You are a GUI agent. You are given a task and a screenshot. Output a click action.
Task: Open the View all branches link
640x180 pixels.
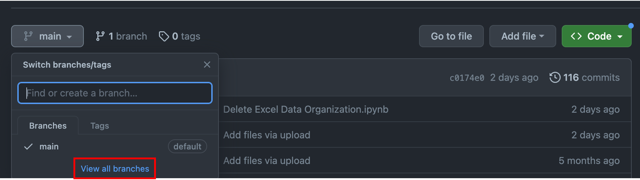[x=115, y=169]
